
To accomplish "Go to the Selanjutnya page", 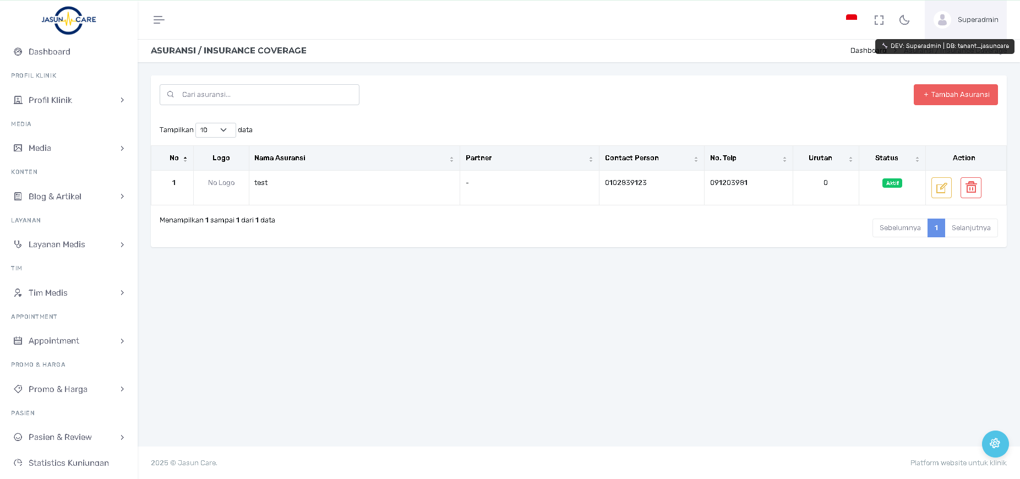I will (970, 228).
